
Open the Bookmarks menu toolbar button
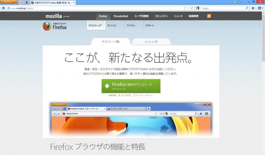coord(260,8)
